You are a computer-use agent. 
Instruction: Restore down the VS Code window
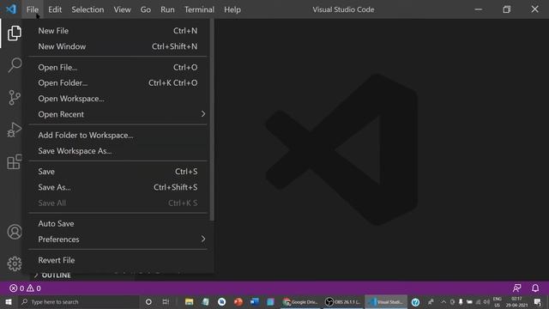507,9
